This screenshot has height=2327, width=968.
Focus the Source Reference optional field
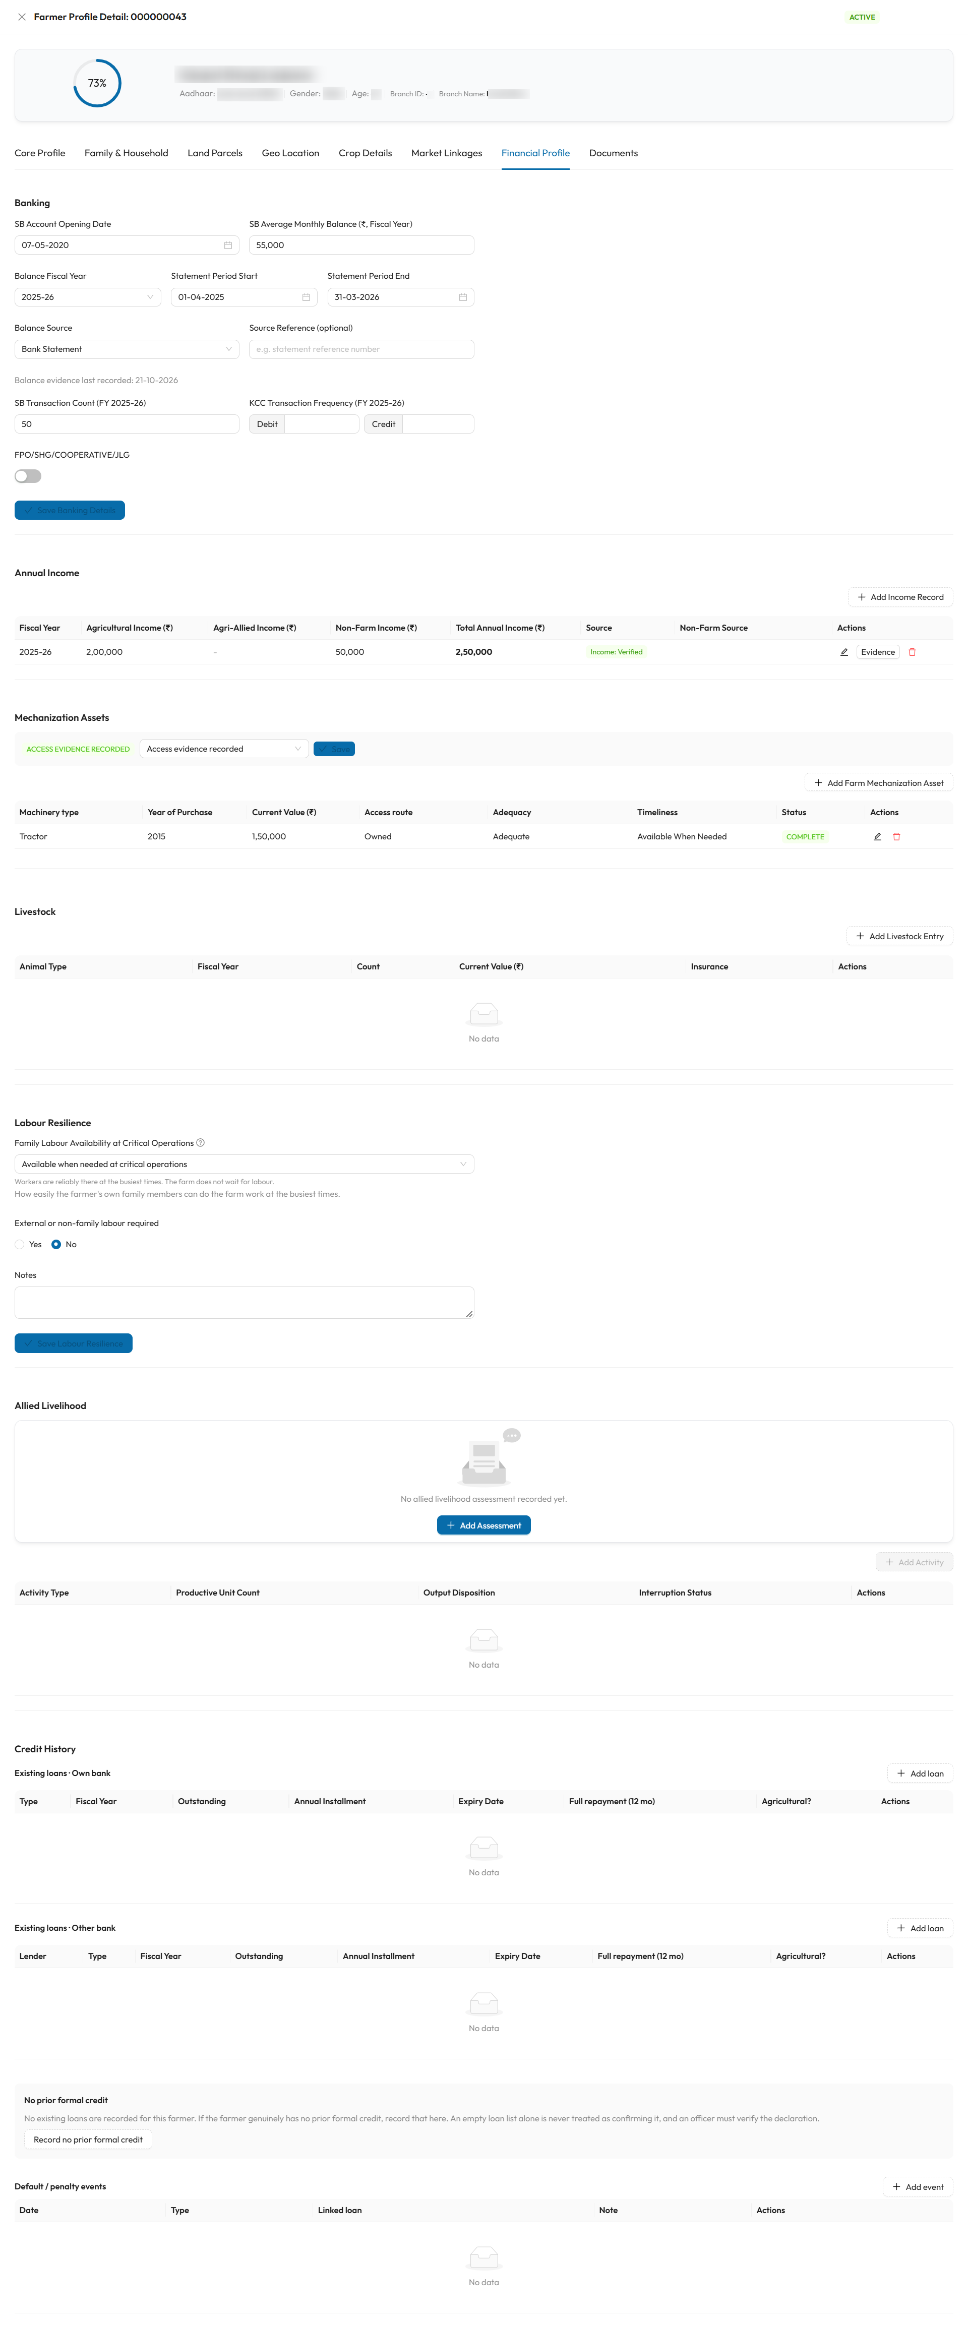361,349
